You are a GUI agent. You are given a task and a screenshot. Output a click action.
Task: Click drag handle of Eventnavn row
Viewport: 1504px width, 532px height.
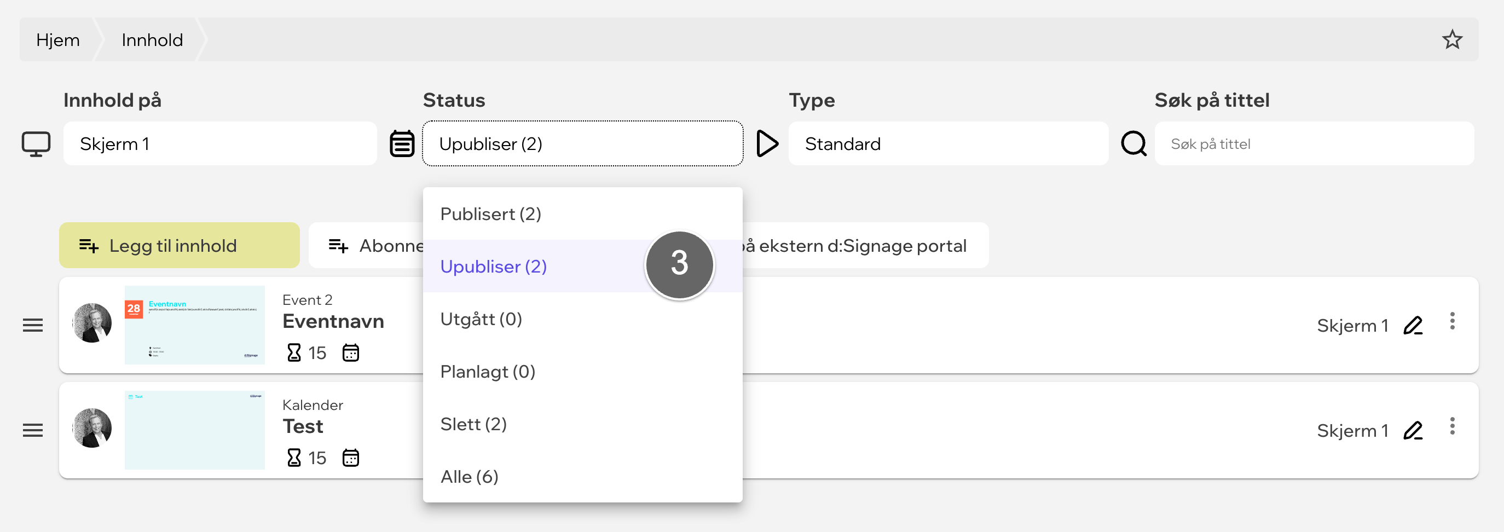point(33,325)
